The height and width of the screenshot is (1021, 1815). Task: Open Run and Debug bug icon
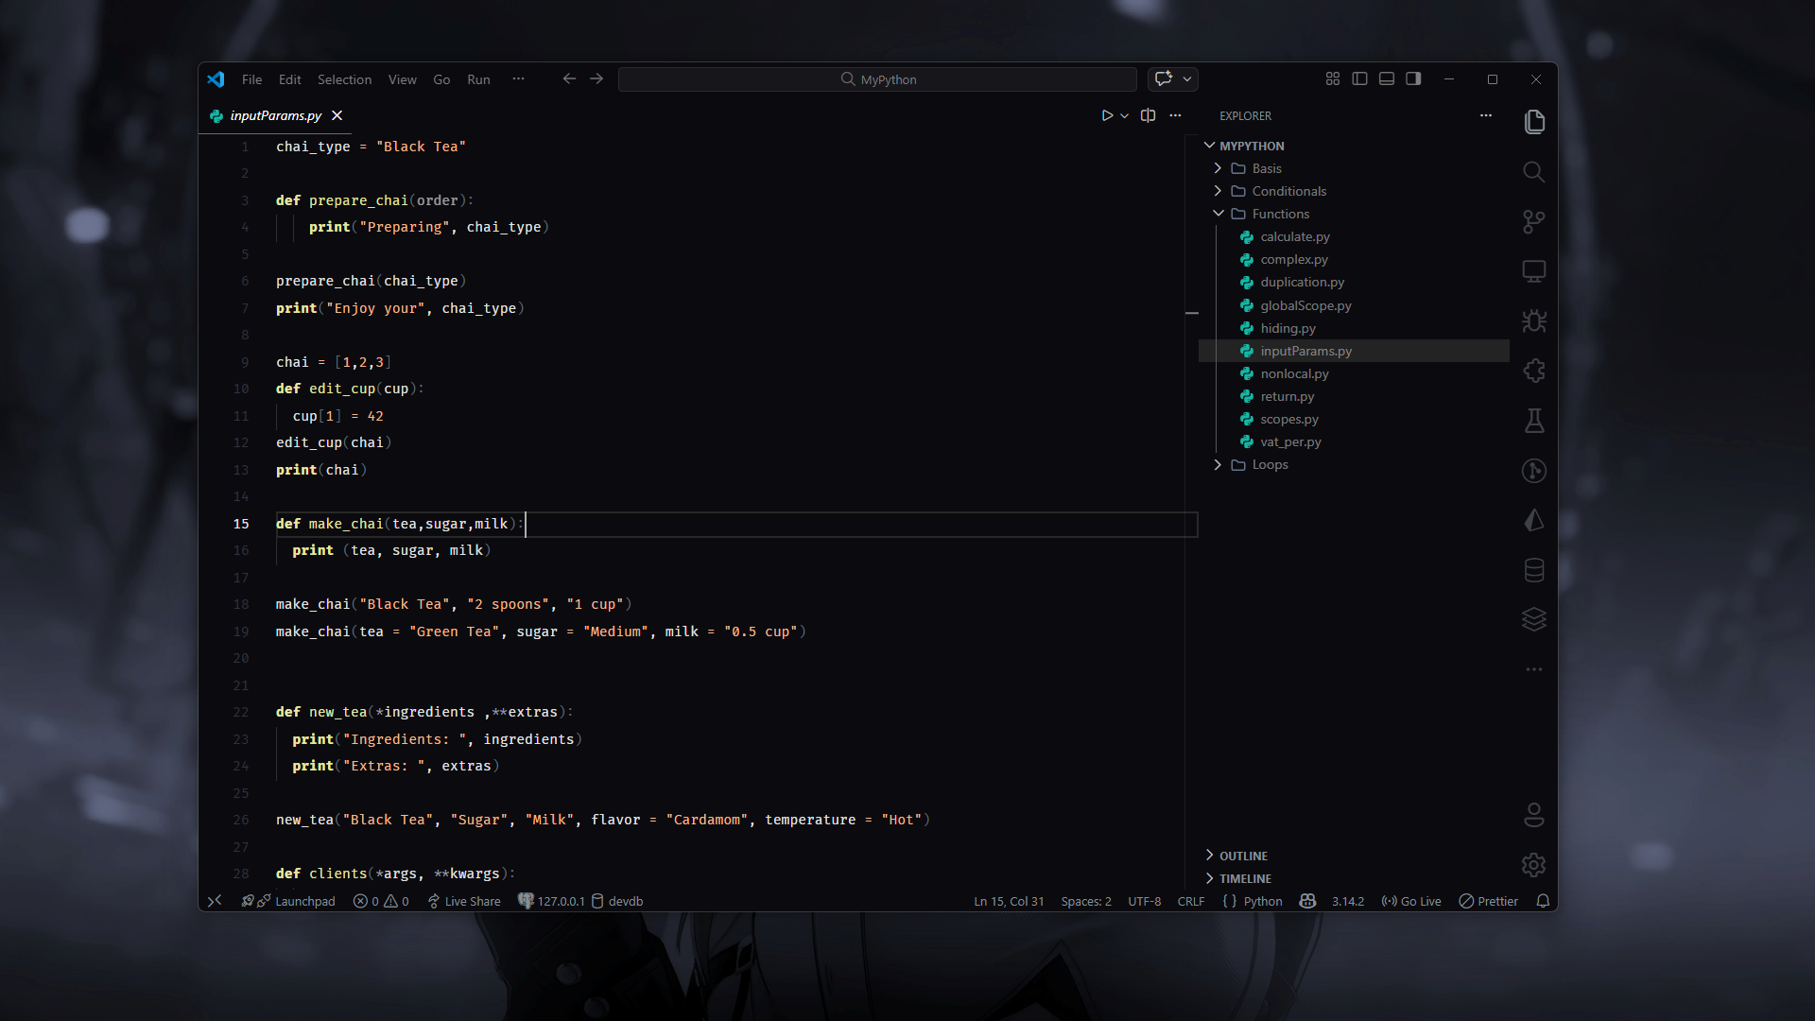pos(1534,321)
